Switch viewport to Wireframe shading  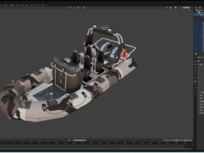(x=183, y=8)
